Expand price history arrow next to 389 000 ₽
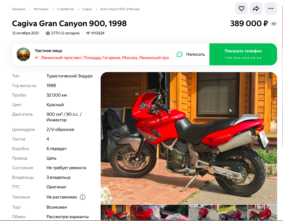The image size is (283, 221). pyautogui.click(x=274, y=24)
